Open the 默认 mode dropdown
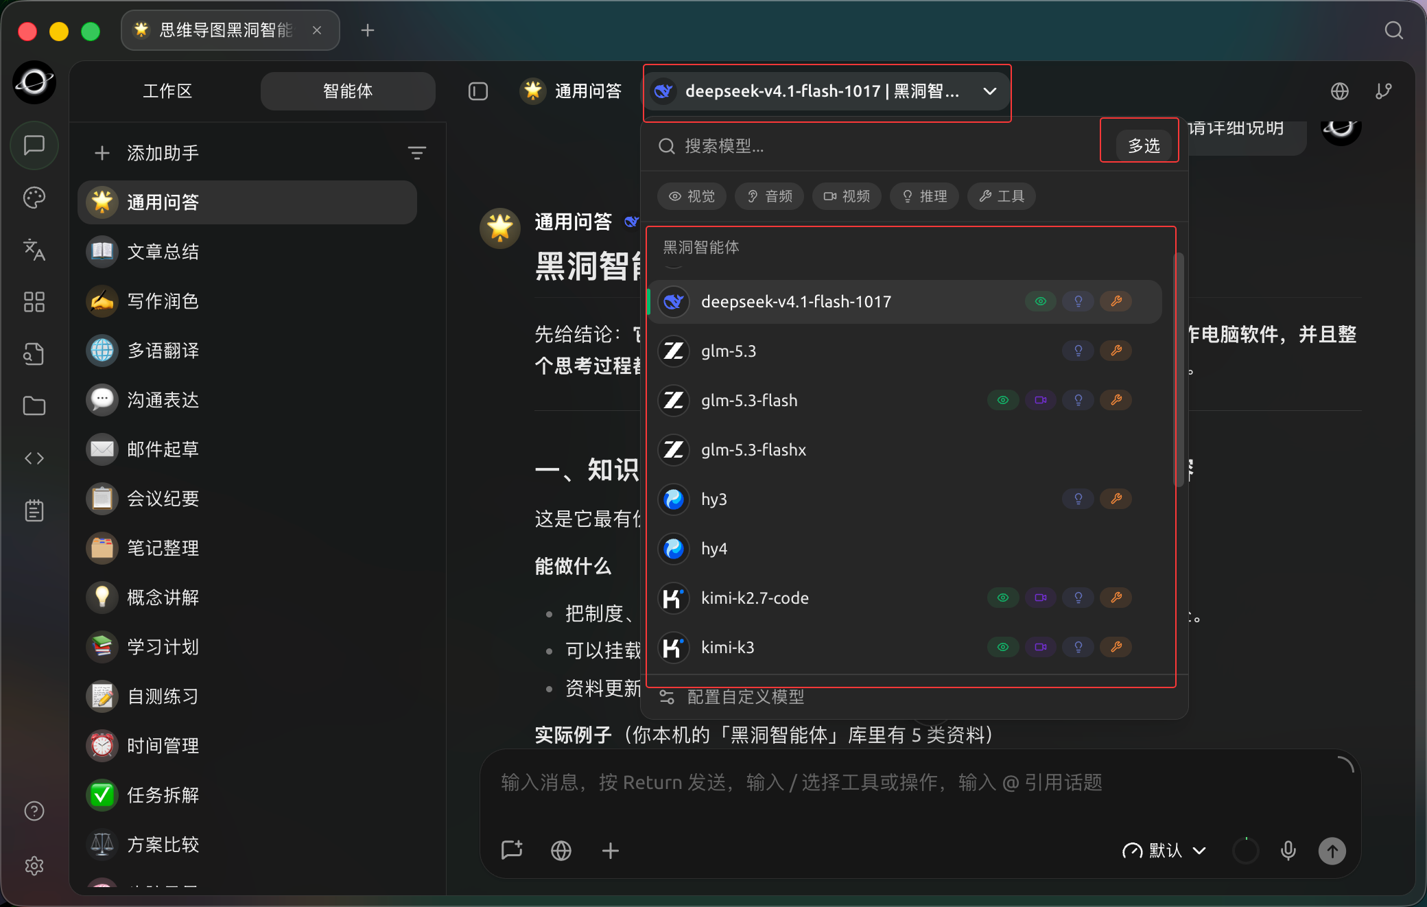Viewport: 1427px width, 907px height. pos(1164,851)
